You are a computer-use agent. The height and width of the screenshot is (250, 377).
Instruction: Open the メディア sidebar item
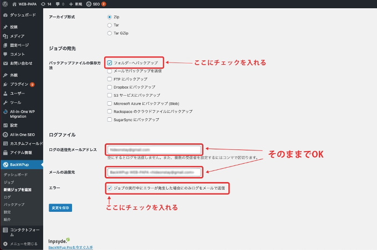click(x=17, y=36)
